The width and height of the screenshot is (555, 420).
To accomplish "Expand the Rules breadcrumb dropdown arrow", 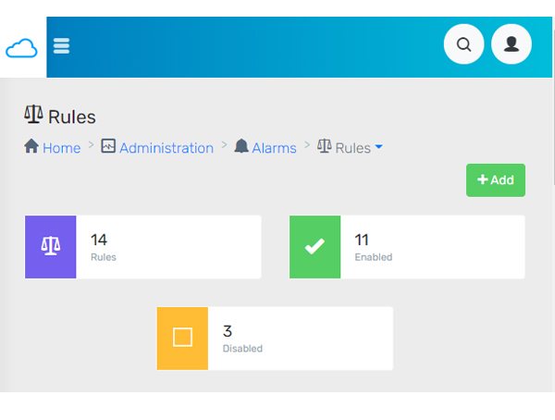I will [x=378, y=146].
